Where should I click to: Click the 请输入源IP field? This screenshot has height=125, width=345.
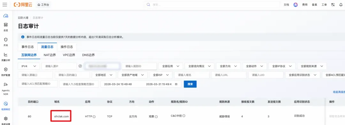[59, 66]
